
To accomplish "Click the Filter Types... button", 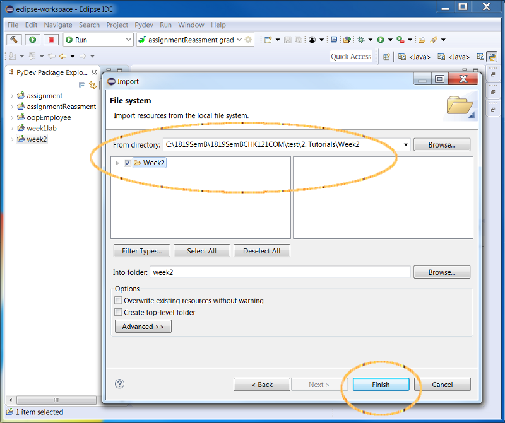I will pos(141,251).
